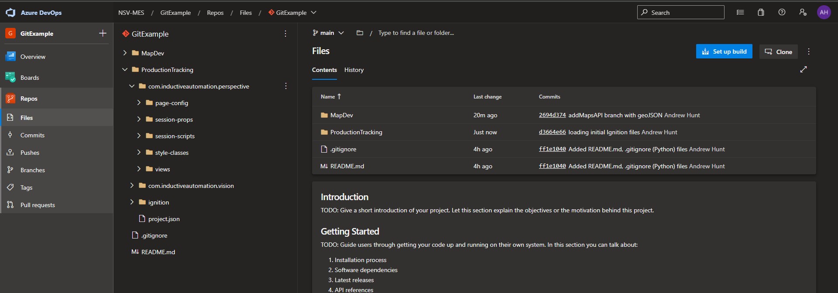Expand the session-scripts folder
Image resolution: width=838 pixels, height=293 pixels.
[139, 136]
